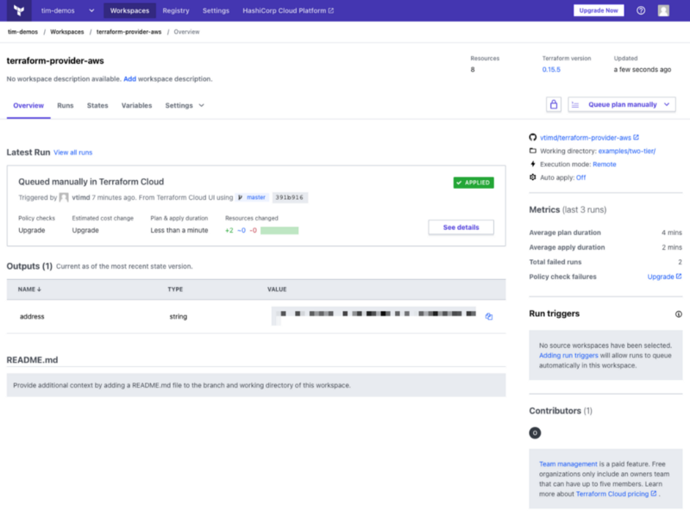
Task: Open View all runs link
Action: click(x=73, y=152)
